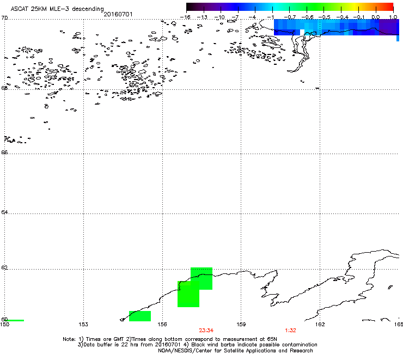The height and width of the screenshot is (354, 403).
Task: Click the 'NOAA/NESDIS/Center for Satellite Applications' credit
Action: pyautogui.click(x=235, y=351)
